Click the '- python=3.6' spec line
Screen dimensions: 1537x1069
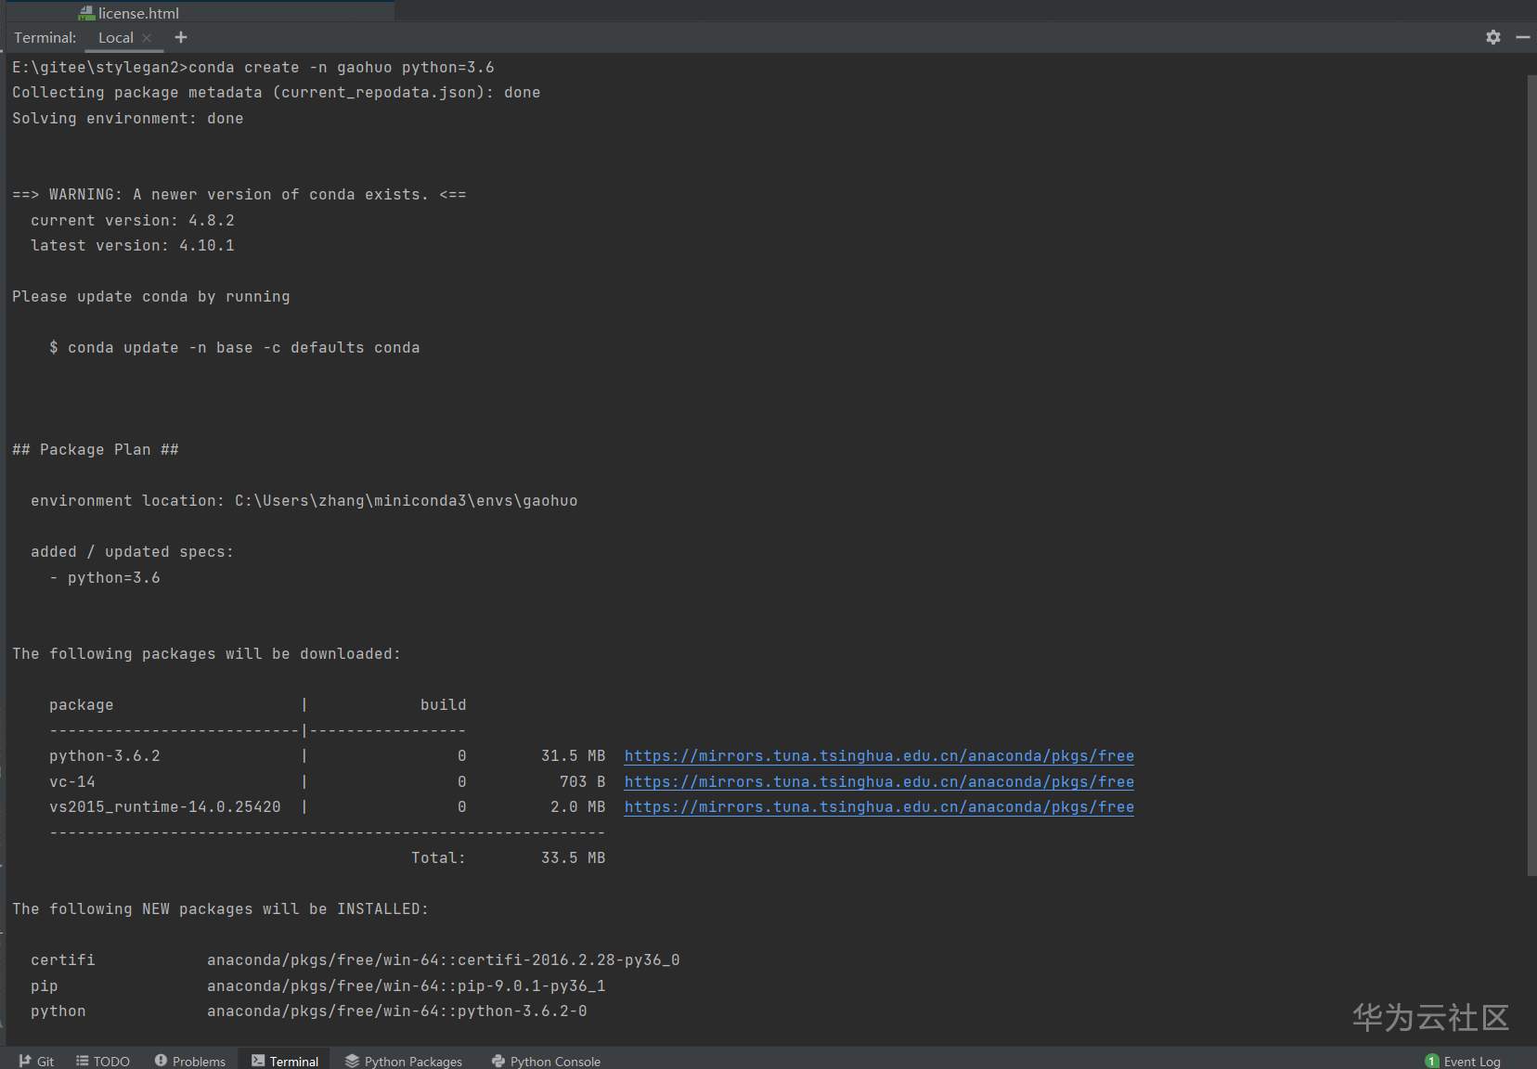(105, 578)
